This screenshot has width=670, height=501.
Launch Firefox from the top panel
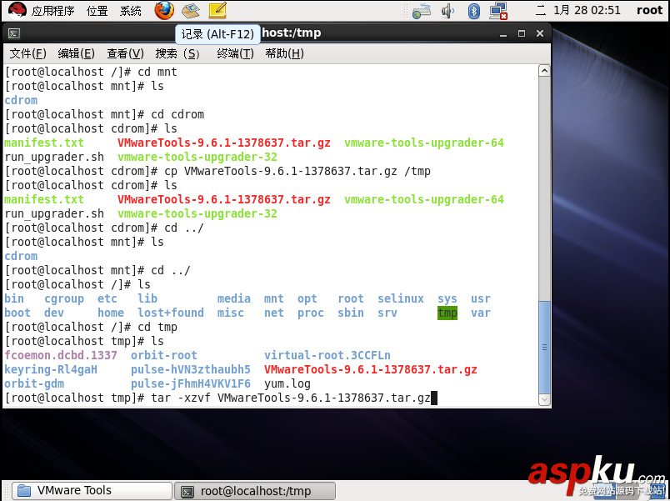coord(164,10)
